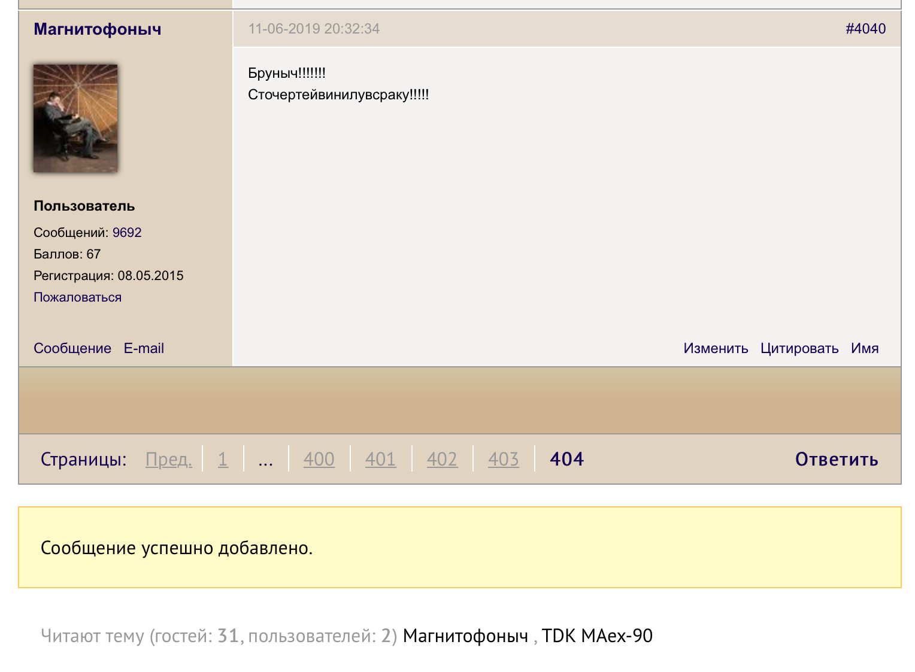Image resolution: width=915 pixels, height=672 pixels.
Task: Open Магнитофоныч's user profile name link
Action: (x=97, y=29)
